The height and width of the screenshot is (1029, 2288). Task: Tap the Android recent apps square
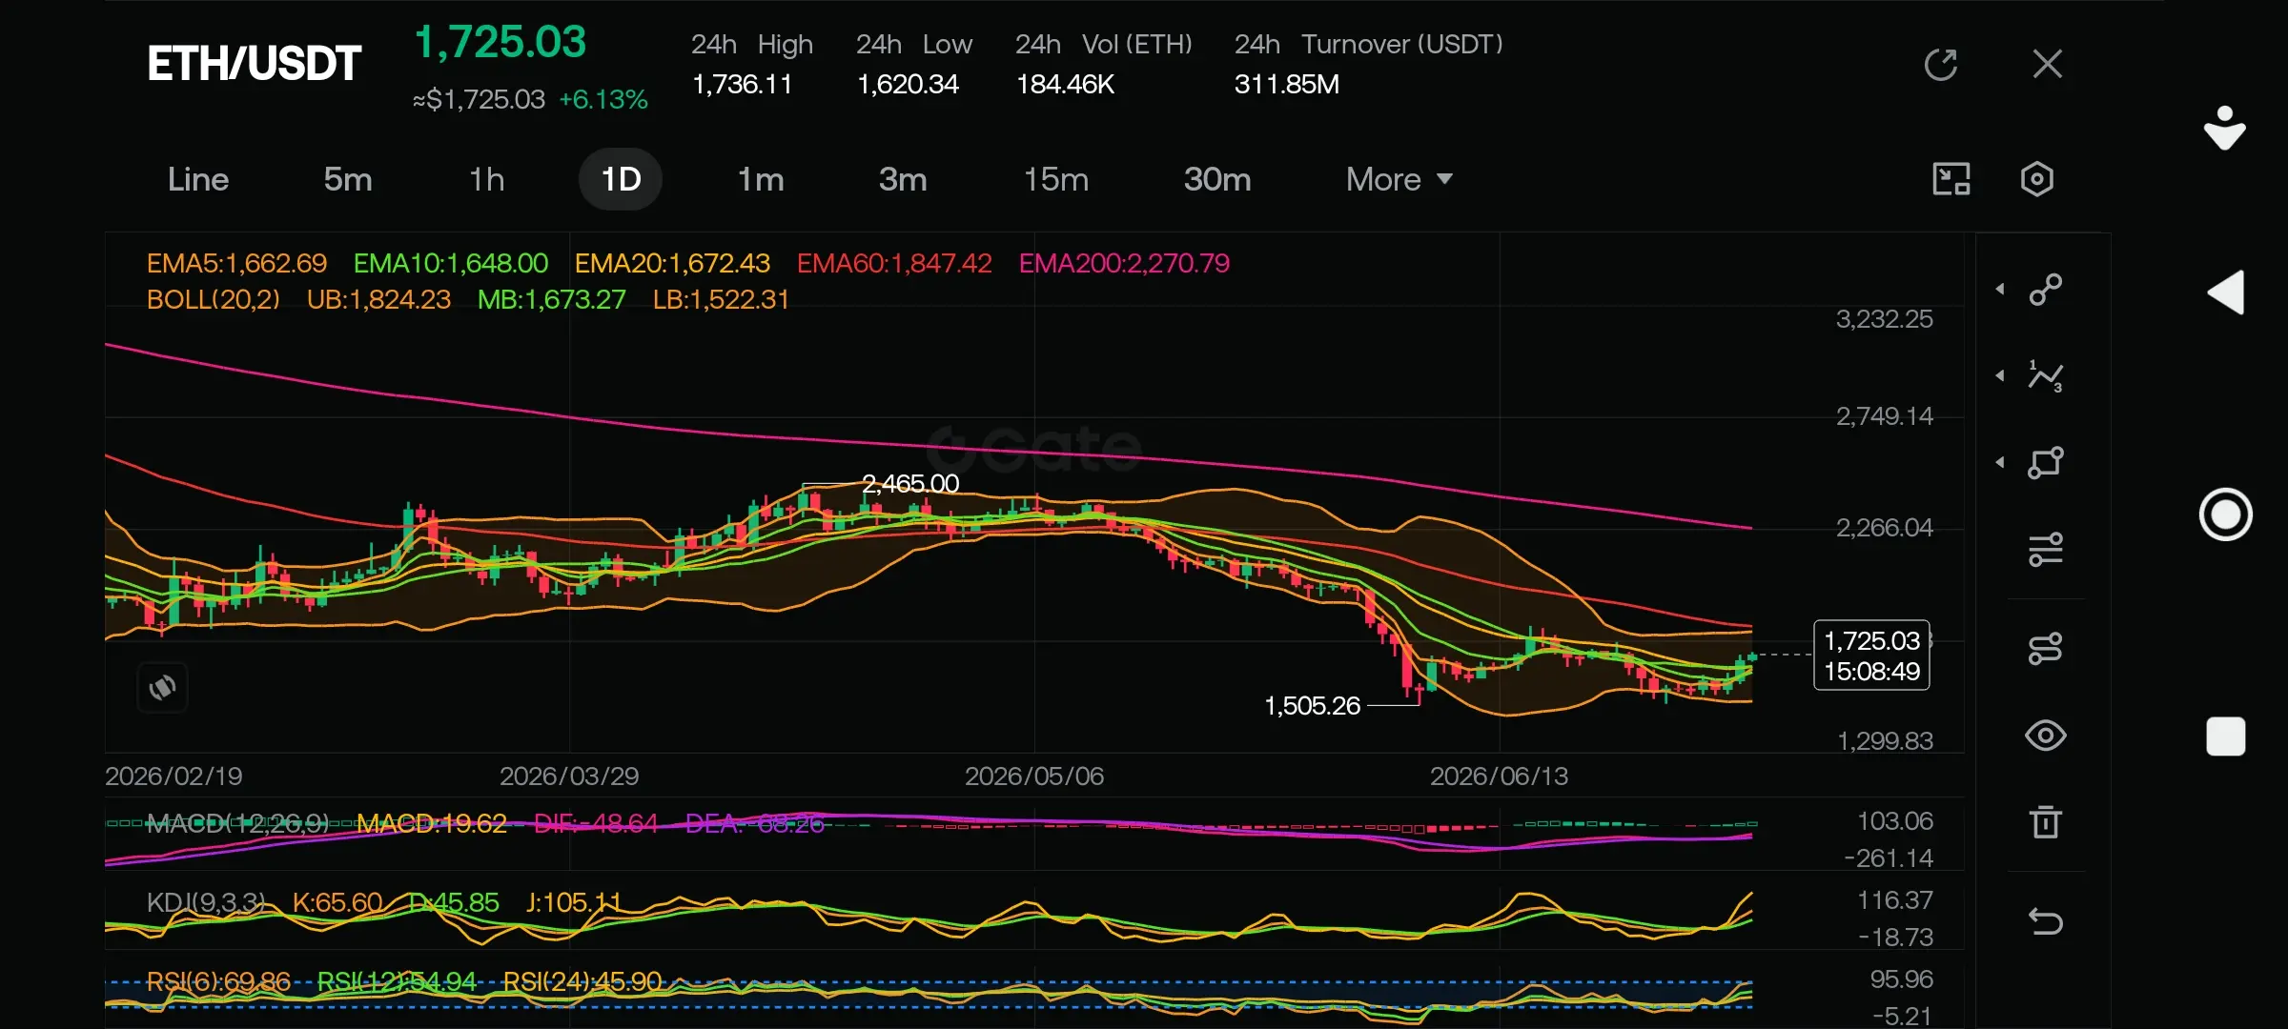(x=2226, y=736)
